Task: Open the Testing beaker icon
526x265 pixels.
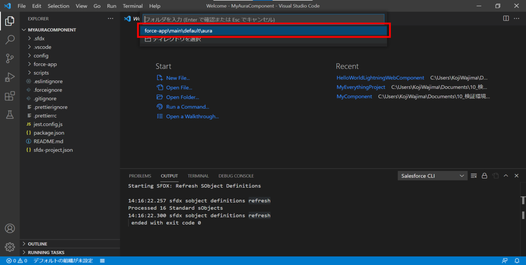Action: pos(10,115)
